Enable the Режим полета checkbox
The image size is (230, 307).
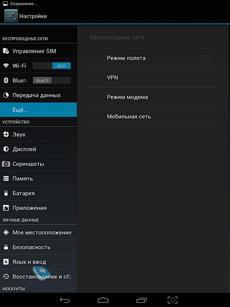tap(207, 58)
